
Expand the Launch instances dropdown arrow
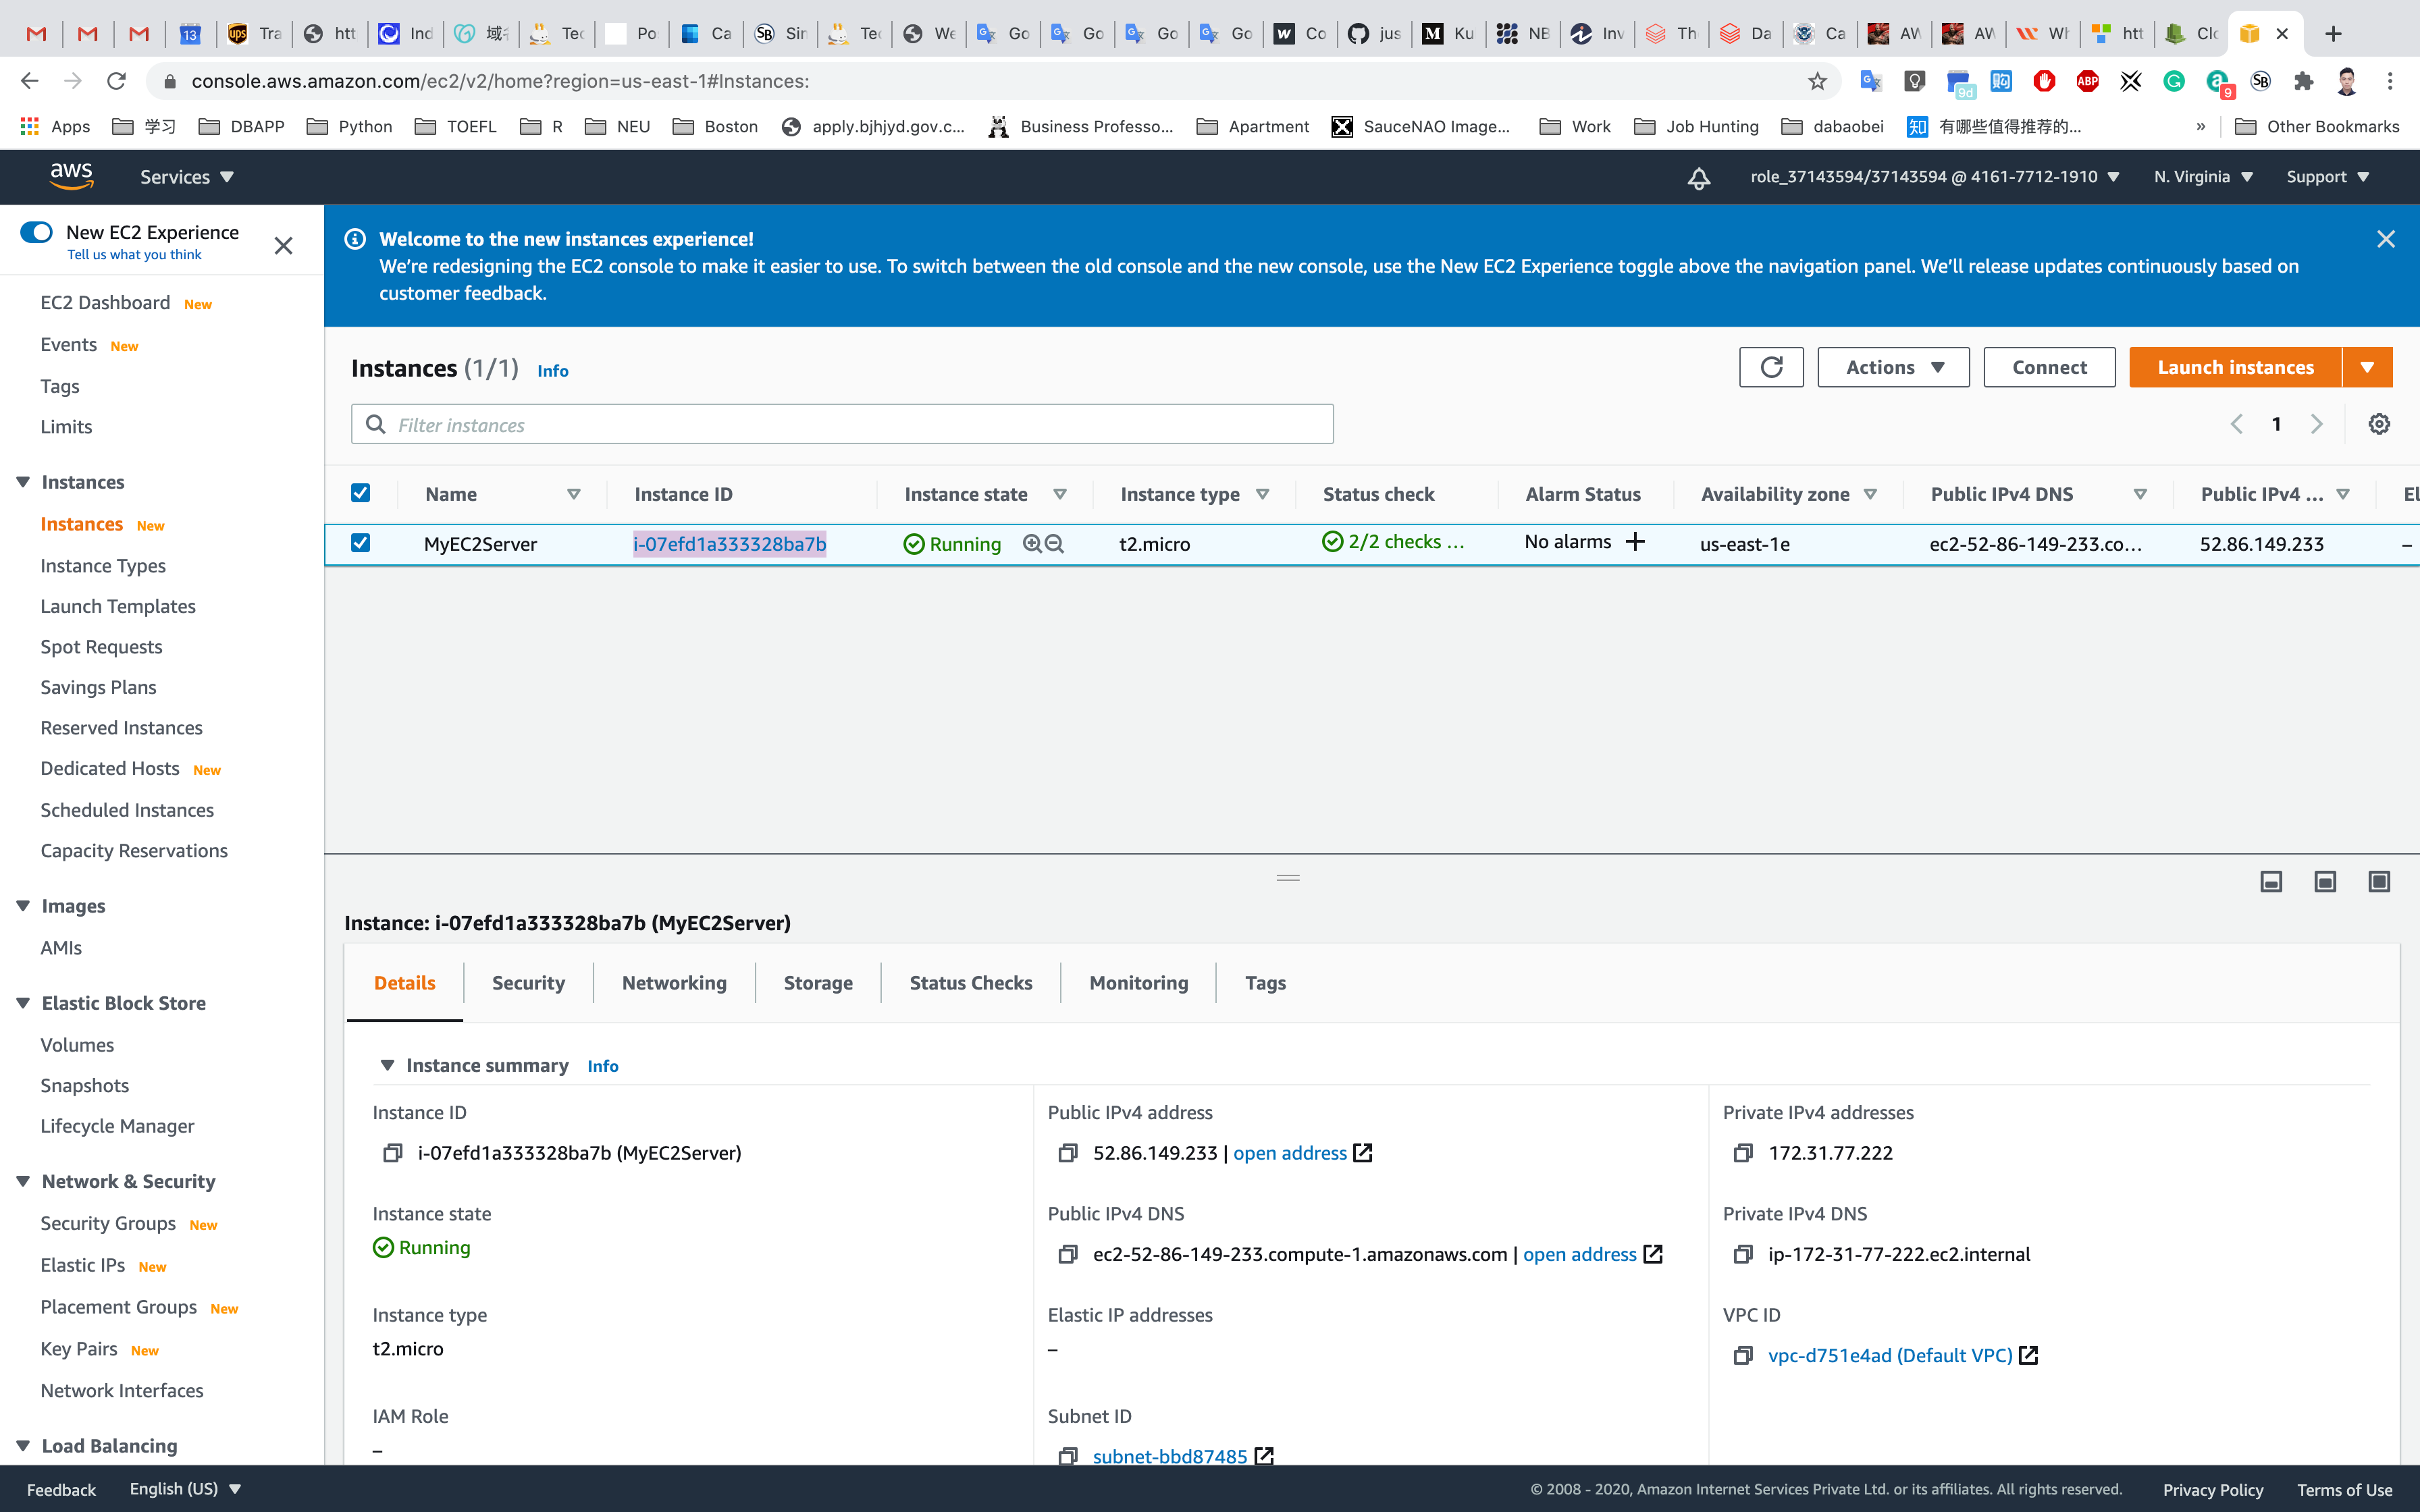tap(2366, 367)
